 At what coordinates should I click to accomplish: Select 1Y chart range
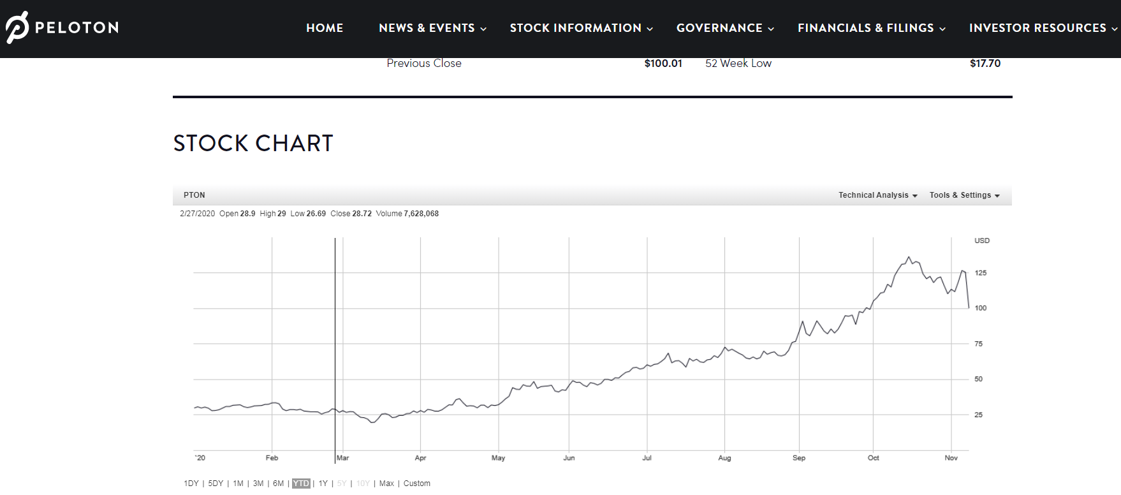(x=323, y=484)
